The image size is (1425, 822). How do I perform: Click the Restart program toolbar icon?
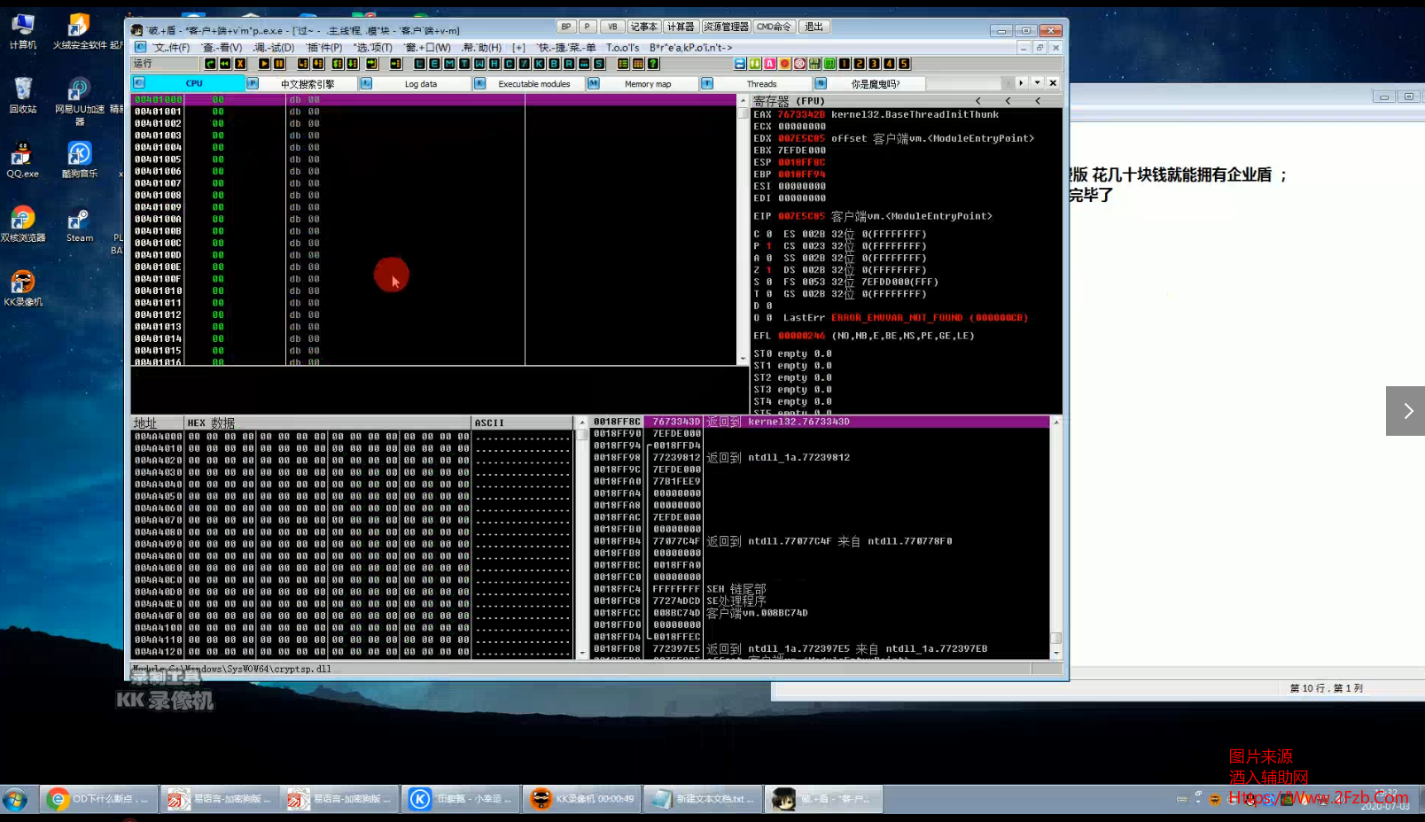(225, 64)
